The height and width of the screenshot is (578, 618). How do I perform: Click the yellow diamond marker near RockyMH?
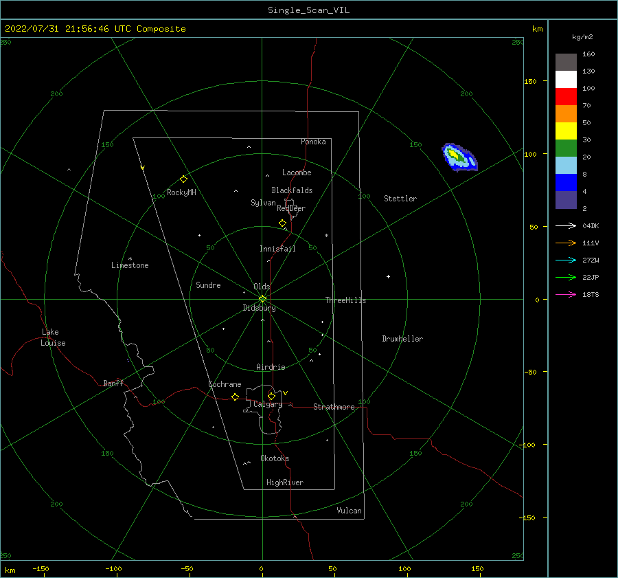[x=183, y=179]
